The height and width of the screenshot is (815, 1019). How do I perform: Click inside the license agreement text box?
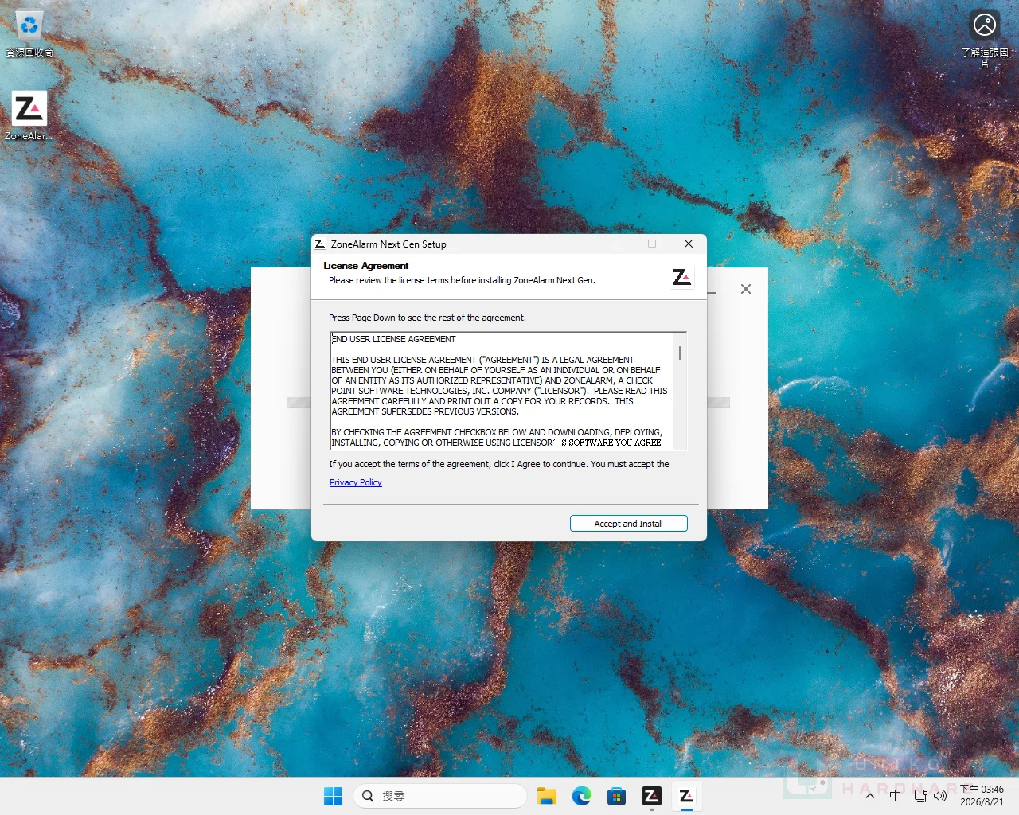(x=502, y=391)
